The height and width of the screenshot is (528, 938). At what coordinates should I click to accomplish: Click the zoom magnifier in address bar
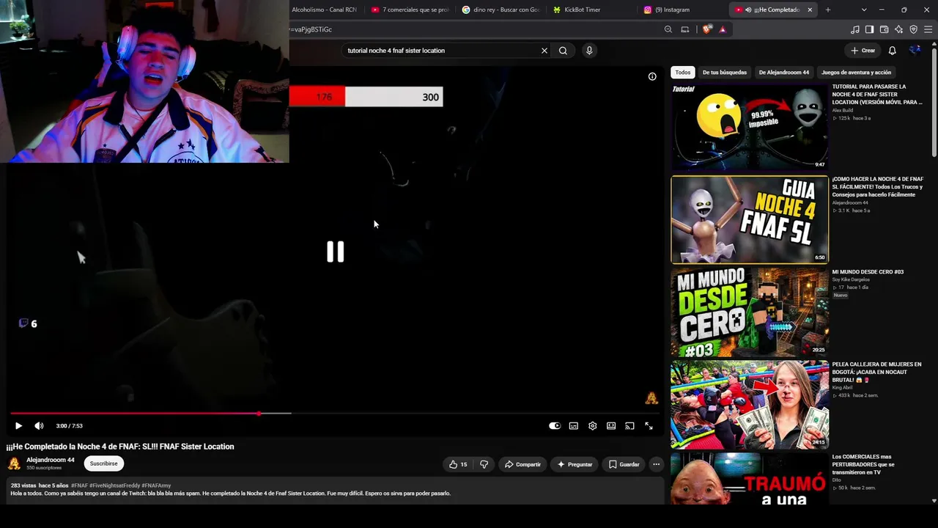tap(668, 29)
